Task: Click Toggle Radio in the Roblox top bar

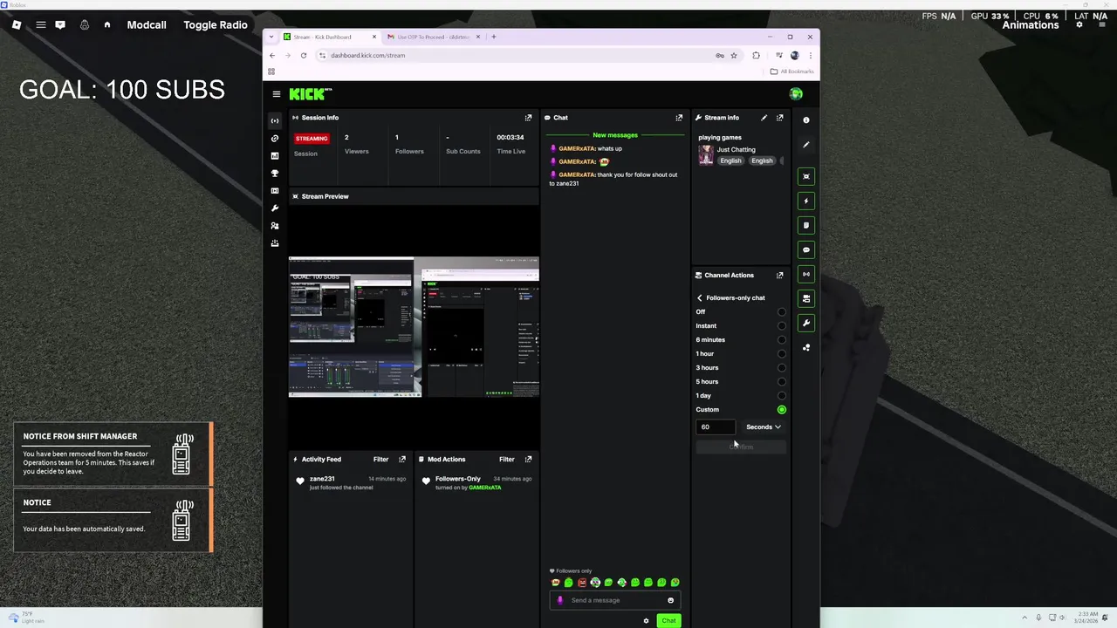Action: (x=216, y=24)
